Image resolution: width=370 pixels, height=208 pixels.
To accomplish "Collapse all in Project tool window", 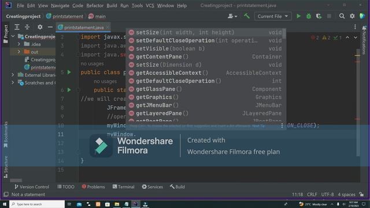I will 27,27.
